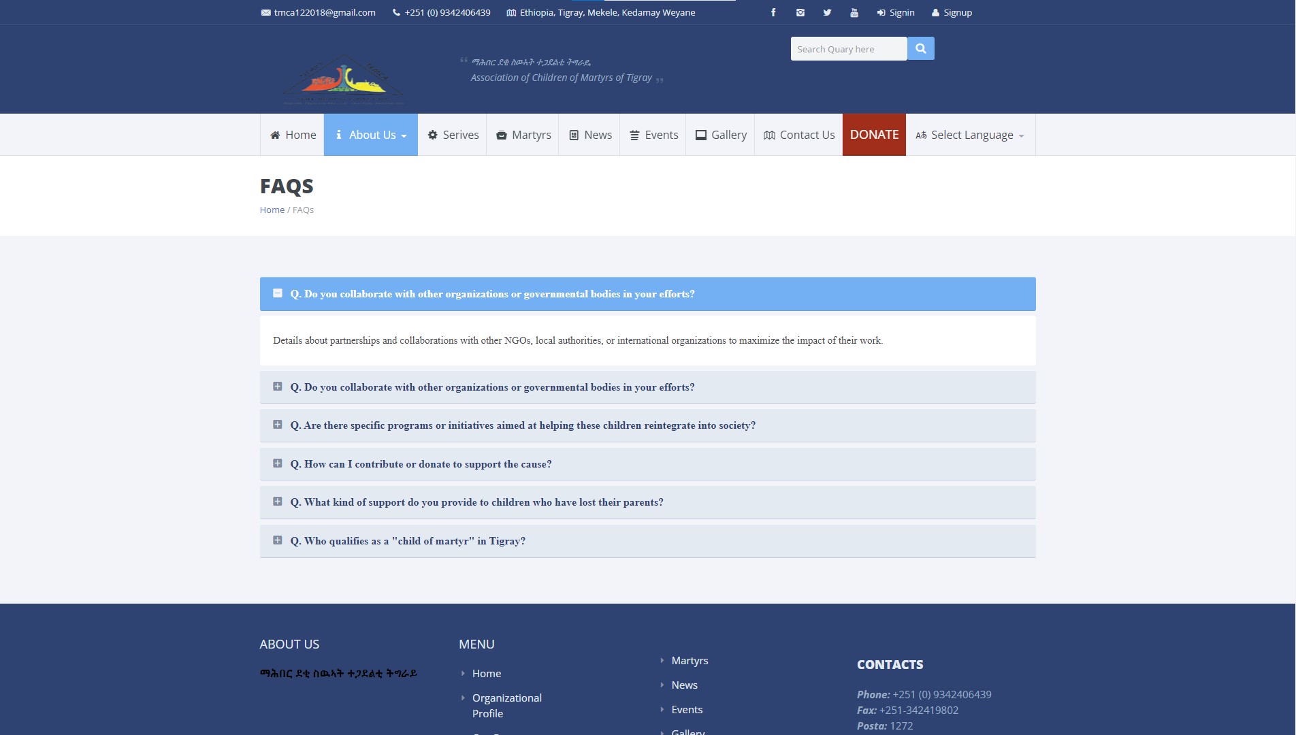Click the email envelope icon in header
1296x735 pixels.
point(265,12)
